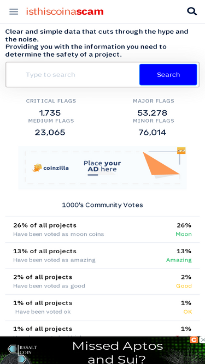
Task: Open Missed Aptos and Sui advertisement
Action: pyautogui.click(x=118, y=353)
